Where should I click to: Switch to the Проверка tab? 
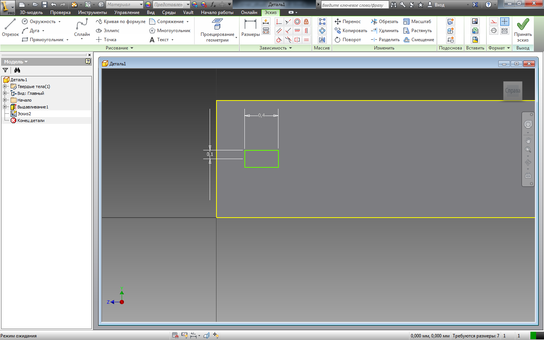tap(60, 12)
